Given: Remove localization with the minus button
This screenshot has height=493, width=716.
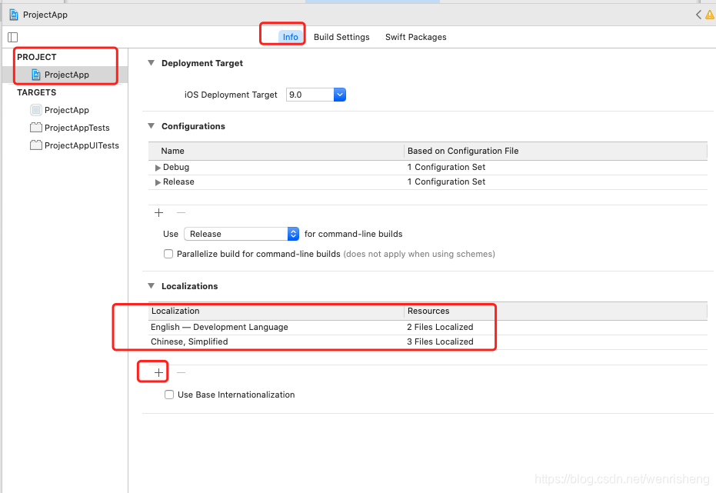Looking at the screenshot, I should [x=181, y=372].
